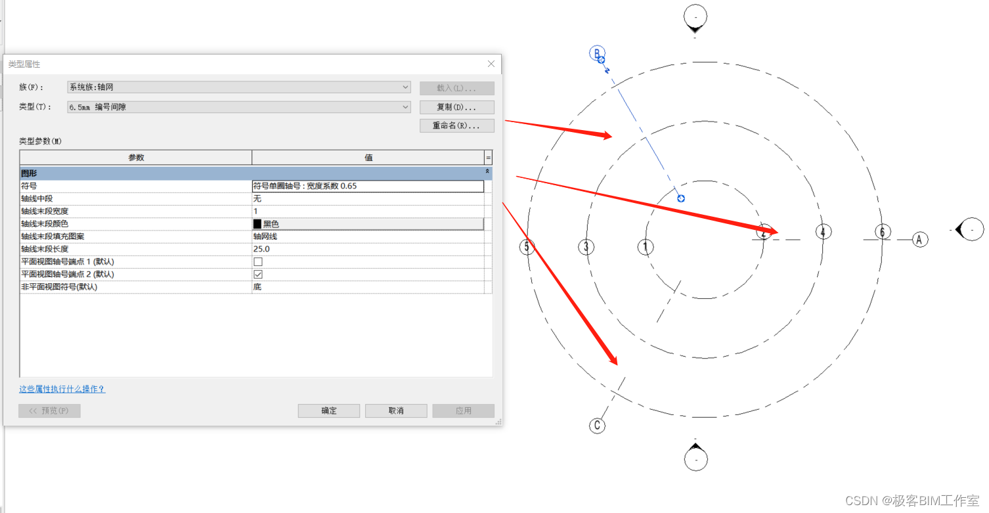This screenshot has width=989, height=513.
Task: Click the 复制(D)... duplicate button
Action: (x=456, y=107)
